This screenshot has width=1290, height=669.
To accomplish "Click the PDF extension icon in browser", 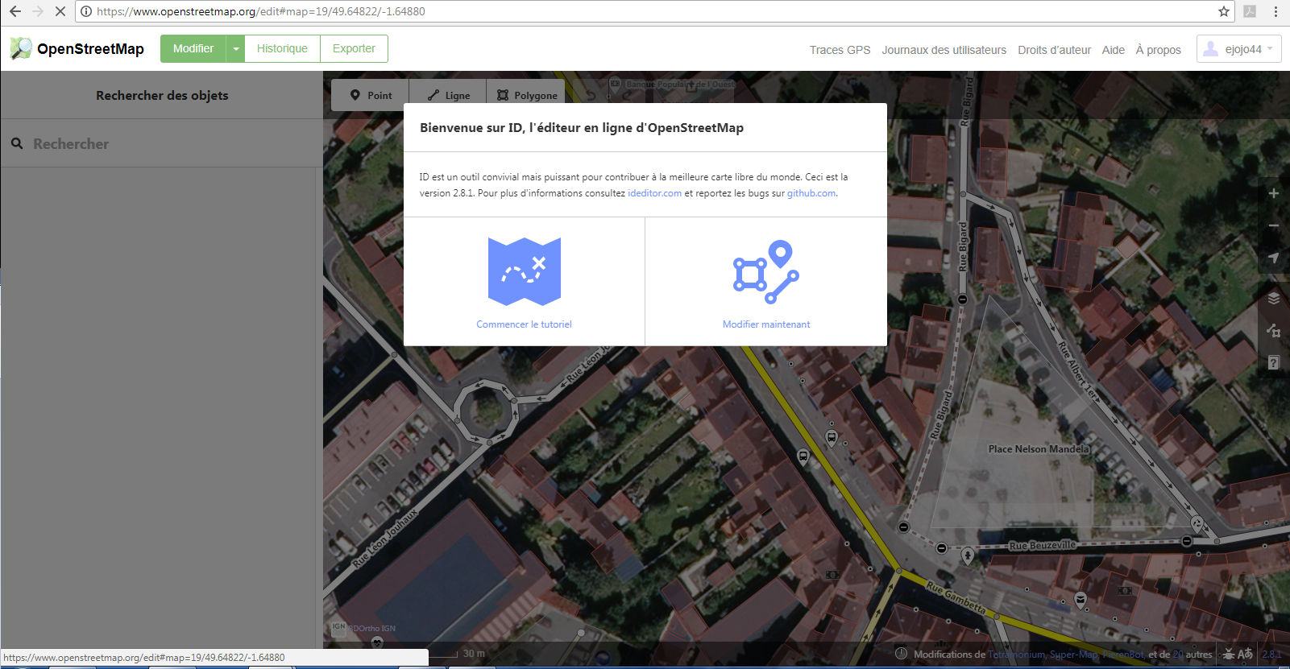I will click(1250, 11).
